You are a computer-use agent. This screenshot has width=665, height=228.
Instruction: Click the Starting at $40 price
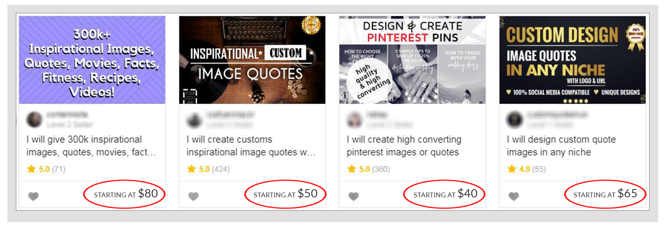pyautogui.click(x=445, y=194)
